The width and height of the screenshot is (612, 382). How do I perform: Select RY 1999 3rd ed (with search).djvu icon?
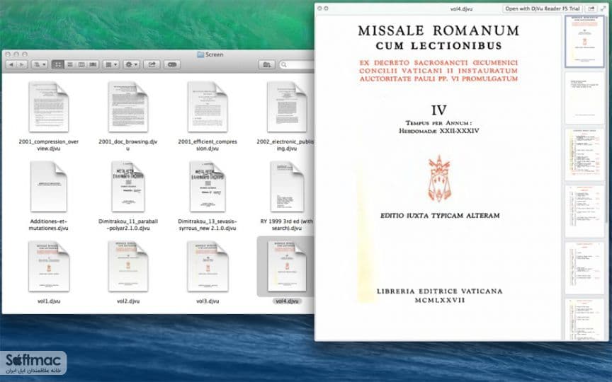[287, 187]
